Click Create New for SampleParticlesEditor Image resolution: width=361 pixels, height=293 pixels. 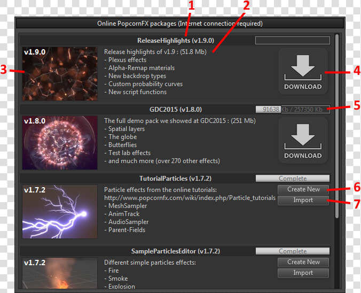click(303, 262)
